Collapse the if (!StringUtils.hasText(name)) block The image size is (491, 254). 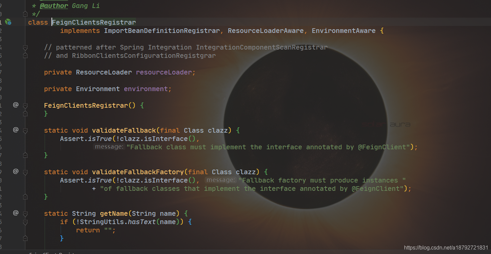click(x=25, y=222)
